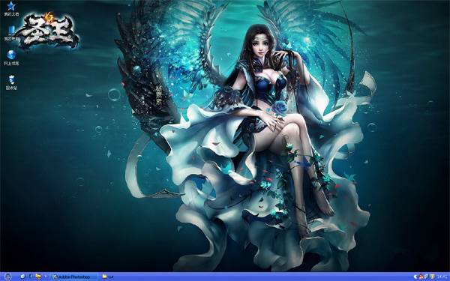
Task: Select the 我的电脑 computer desktop icon
Action: (11, 30)
